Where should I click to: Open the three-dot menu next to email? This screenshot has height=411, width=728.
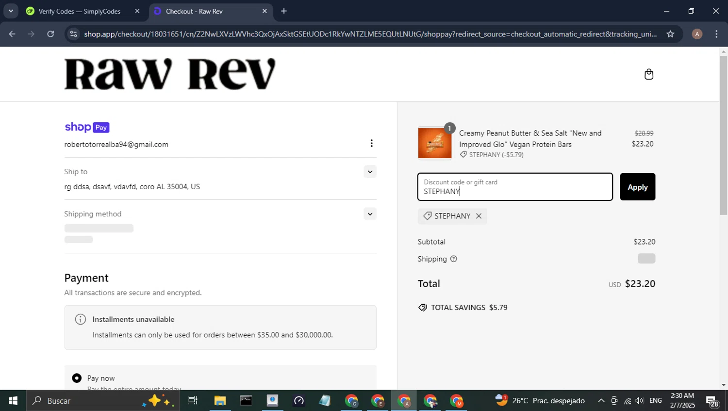[x=371, y=143]
